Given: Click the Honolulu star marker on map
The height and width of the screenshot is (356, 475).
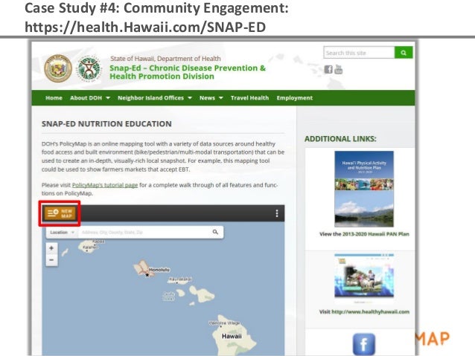Looking at the screenshot, I should pos(147,275).
